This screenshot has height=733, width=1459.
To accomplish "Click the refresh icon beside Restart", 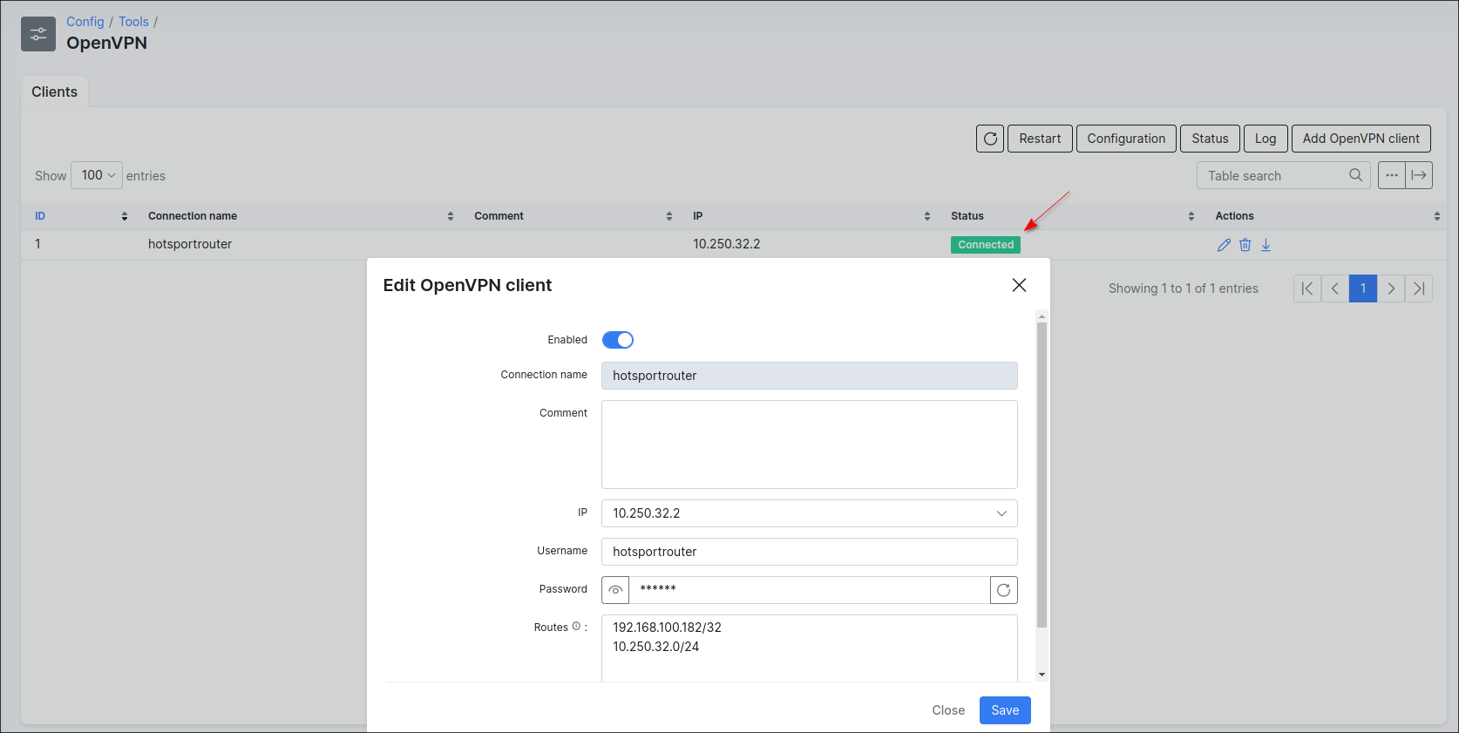I will point(990,139).
